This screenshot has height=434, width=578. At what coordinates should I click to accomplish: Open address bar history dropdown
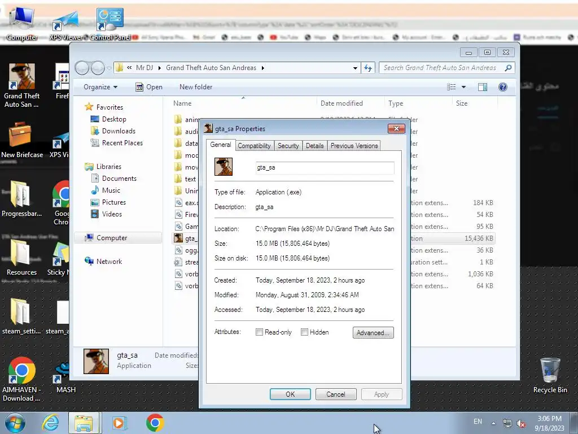355,68
